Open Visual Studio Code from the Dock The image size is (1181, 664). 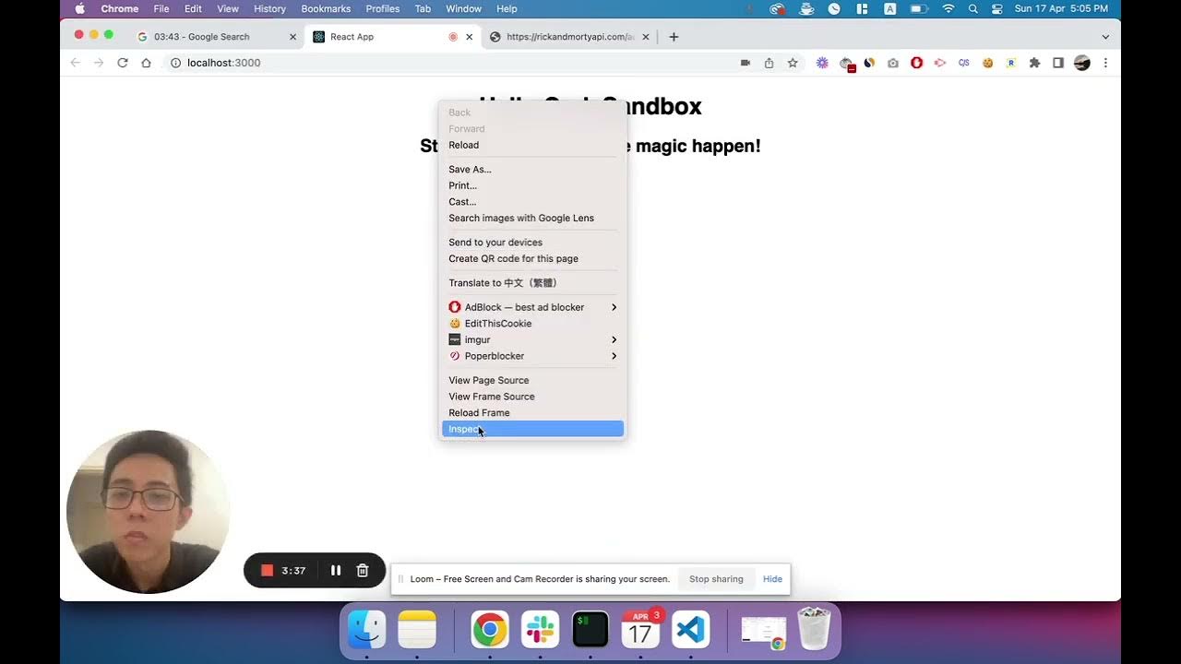click(690, 630)
